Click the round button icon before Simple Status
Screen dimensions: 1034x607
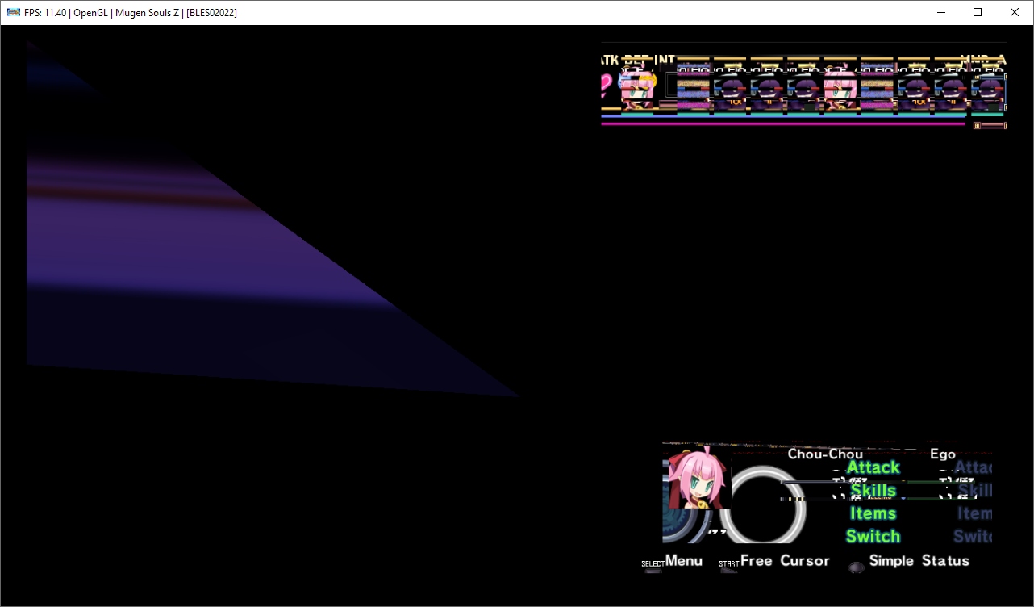[857, 567]
